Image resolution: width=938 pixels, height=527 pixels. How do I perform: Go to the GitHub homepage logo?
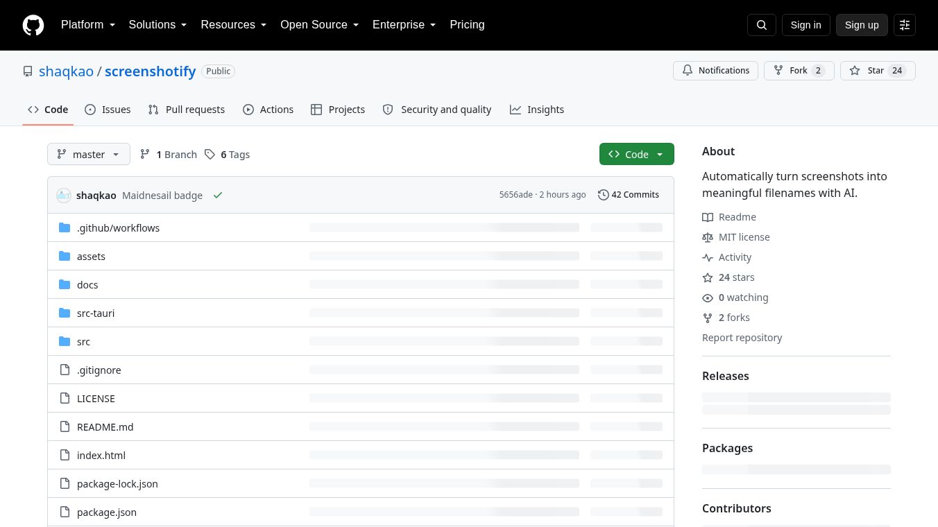[x=33, y=25]
